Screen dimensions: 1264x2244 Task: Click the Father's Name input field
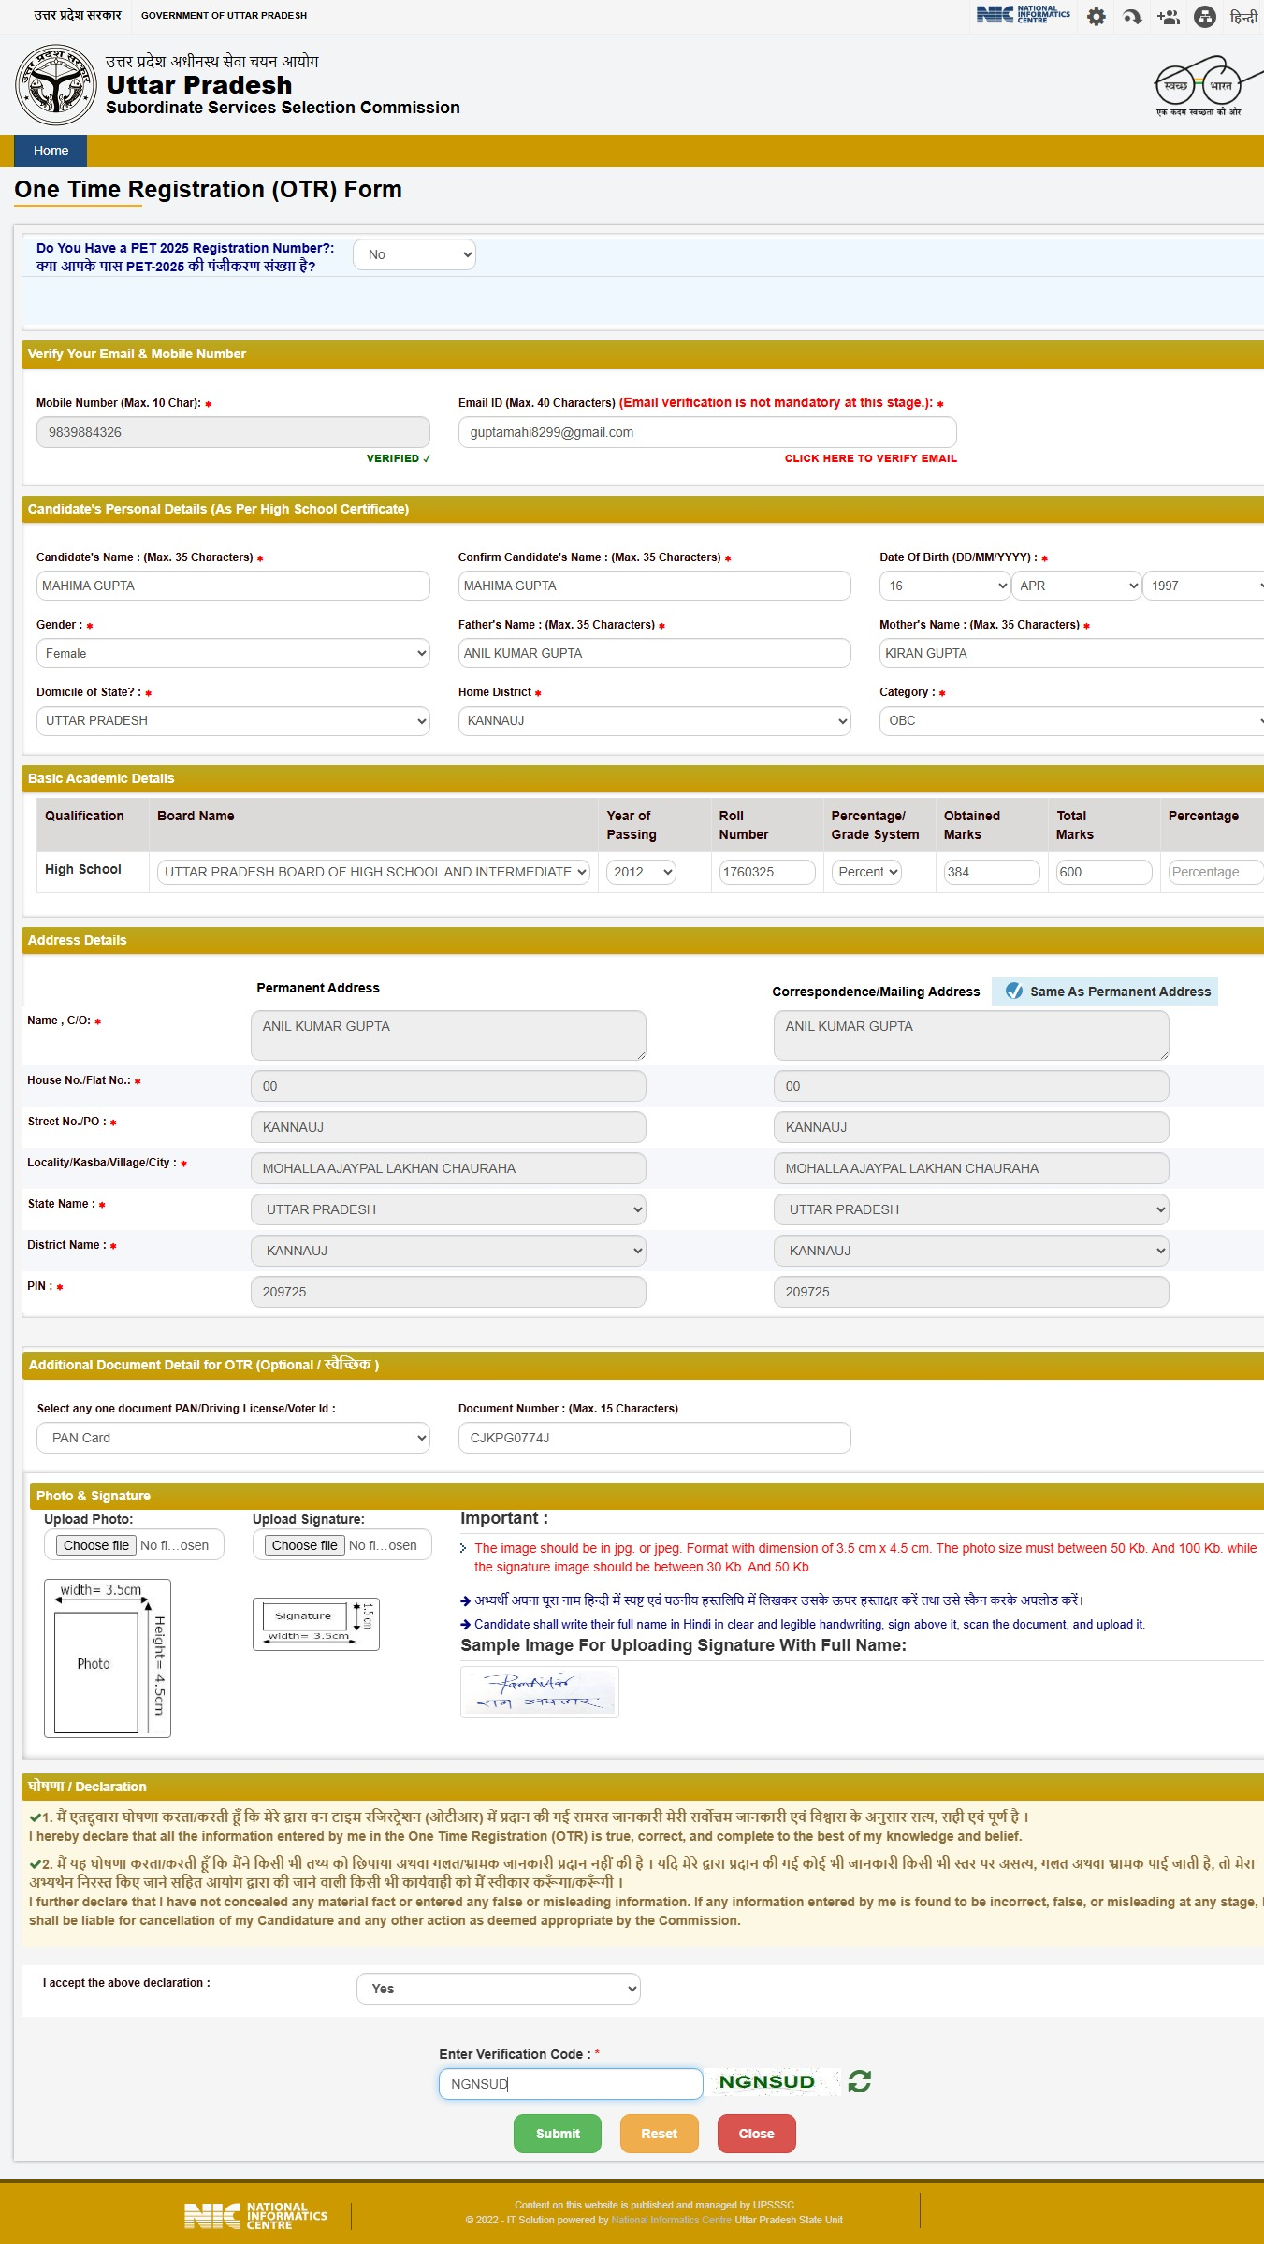(654, 653)
